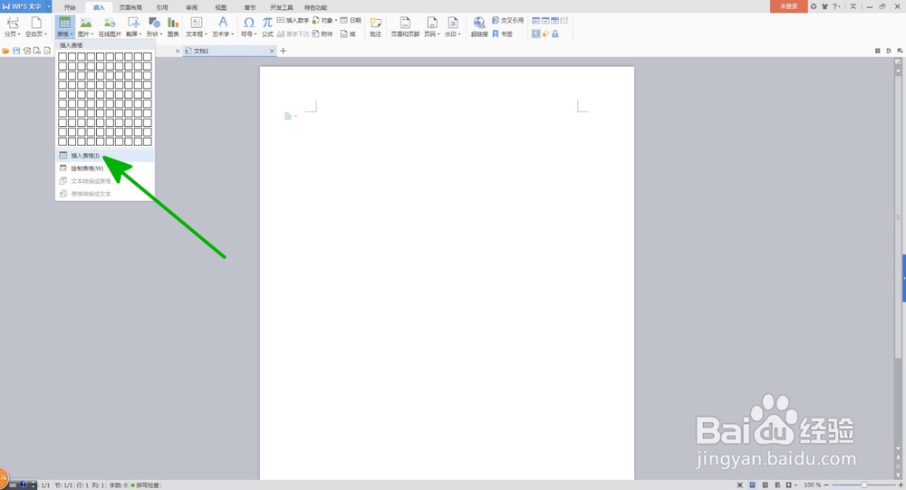Insert a Formula (公式) with pi icon
Viewport: 906px width, 490px height.
click(267, 26)
